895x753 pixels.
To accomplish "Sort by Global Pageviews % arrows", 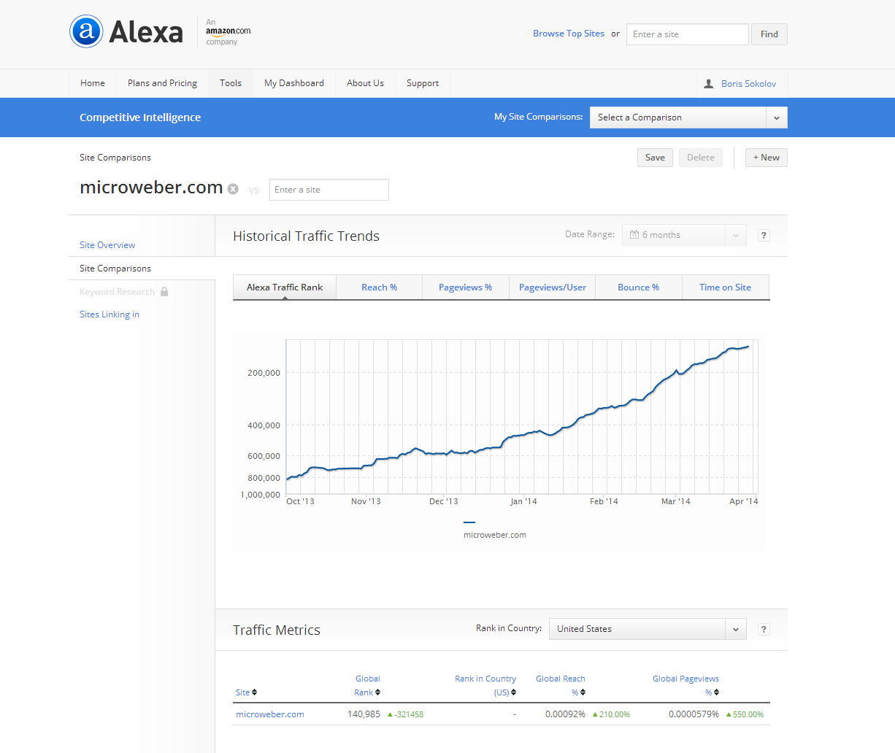I will pos(716,692).
